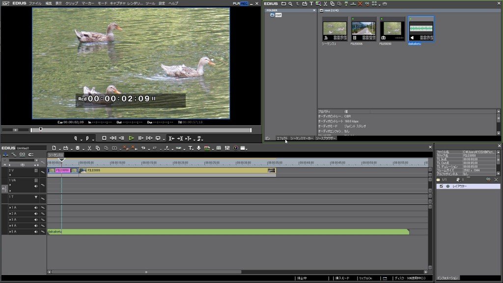Click the Play button in the preview player

[x=131, y=139]
